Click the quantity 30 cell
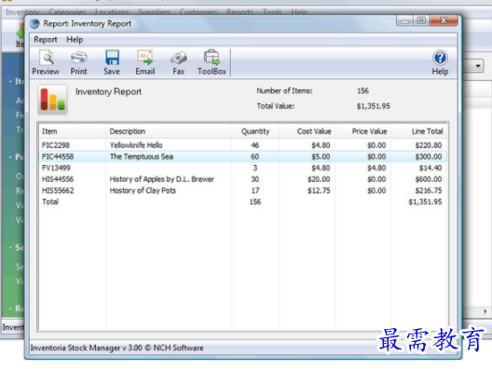Viewport: 492px width, 369px height. (254, 179)
